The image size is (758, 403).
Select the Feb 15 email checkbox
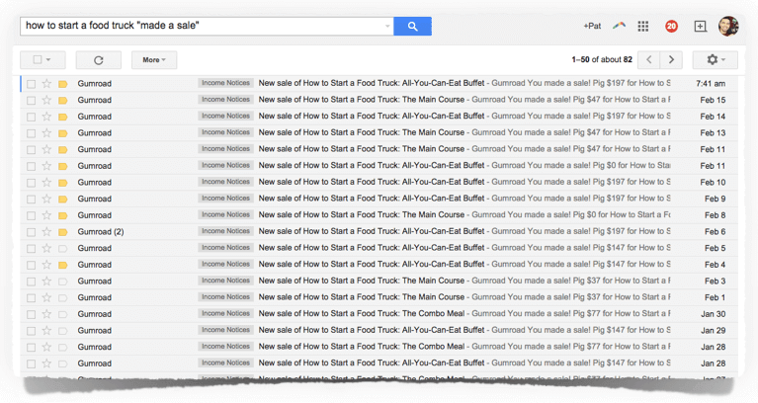31,101
